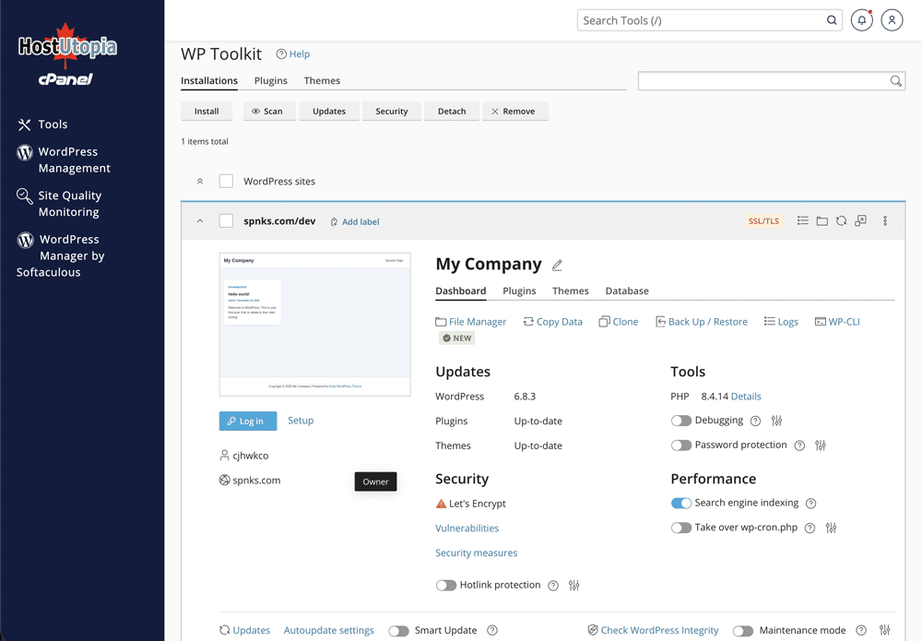This screenshot has width=922, height=641.
Task: Switch to the Database tab
Action: point(627,291)
